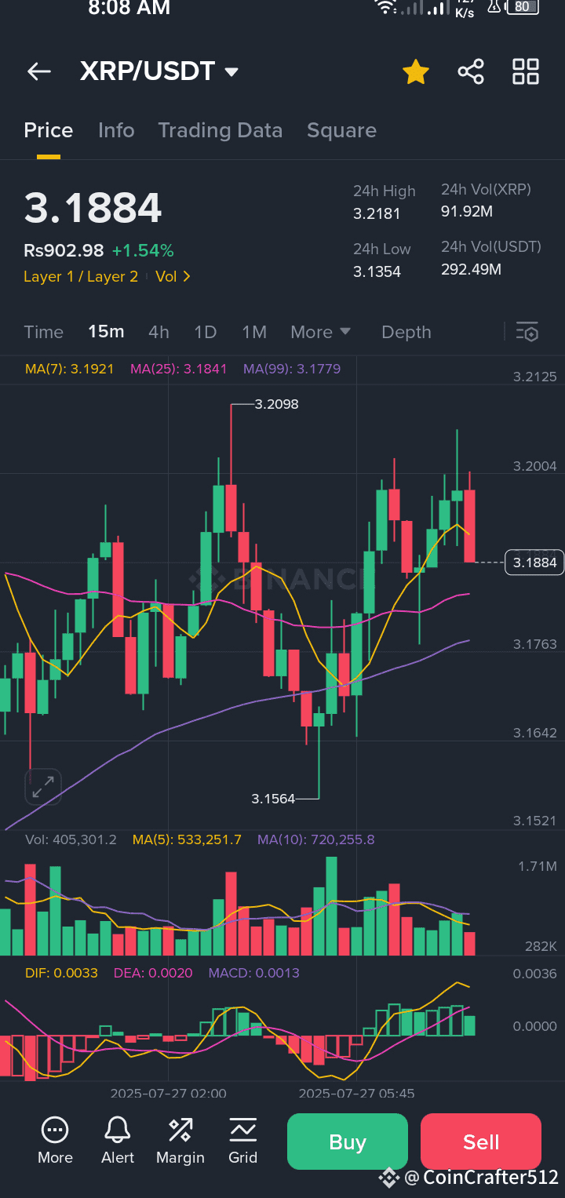Expand the More timeframes dropdown
565x1198 pixels.
point(321,332)
